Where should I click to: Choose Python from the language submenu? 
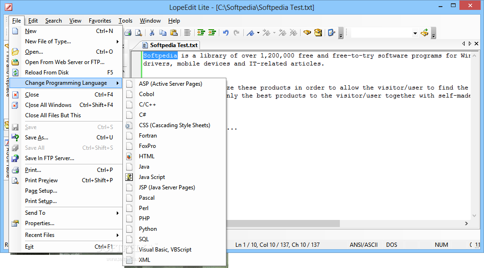[x=148, y=229]
